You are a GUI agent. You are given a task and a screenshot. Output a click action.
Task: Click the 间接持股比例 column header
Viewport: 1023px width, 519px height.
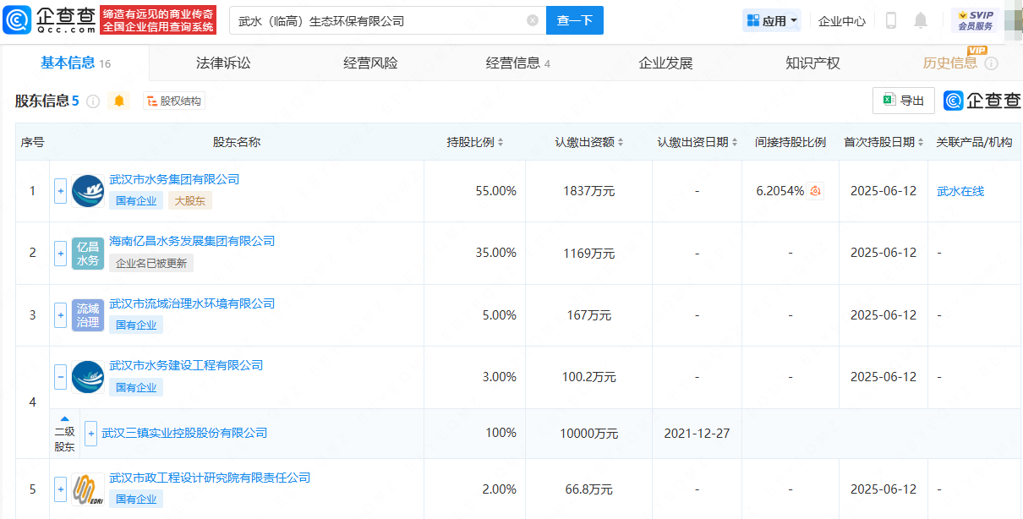(790, 142)
